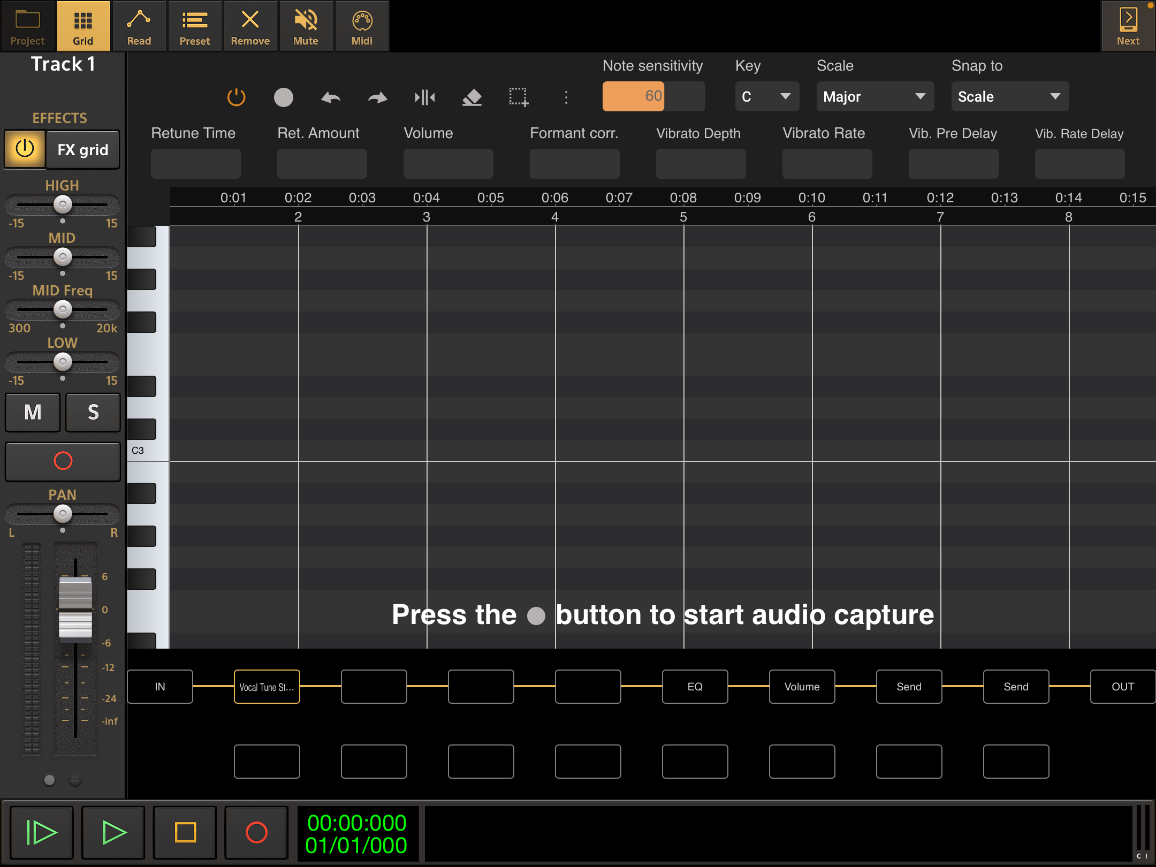Open the Preset menu

pos(195,26)
